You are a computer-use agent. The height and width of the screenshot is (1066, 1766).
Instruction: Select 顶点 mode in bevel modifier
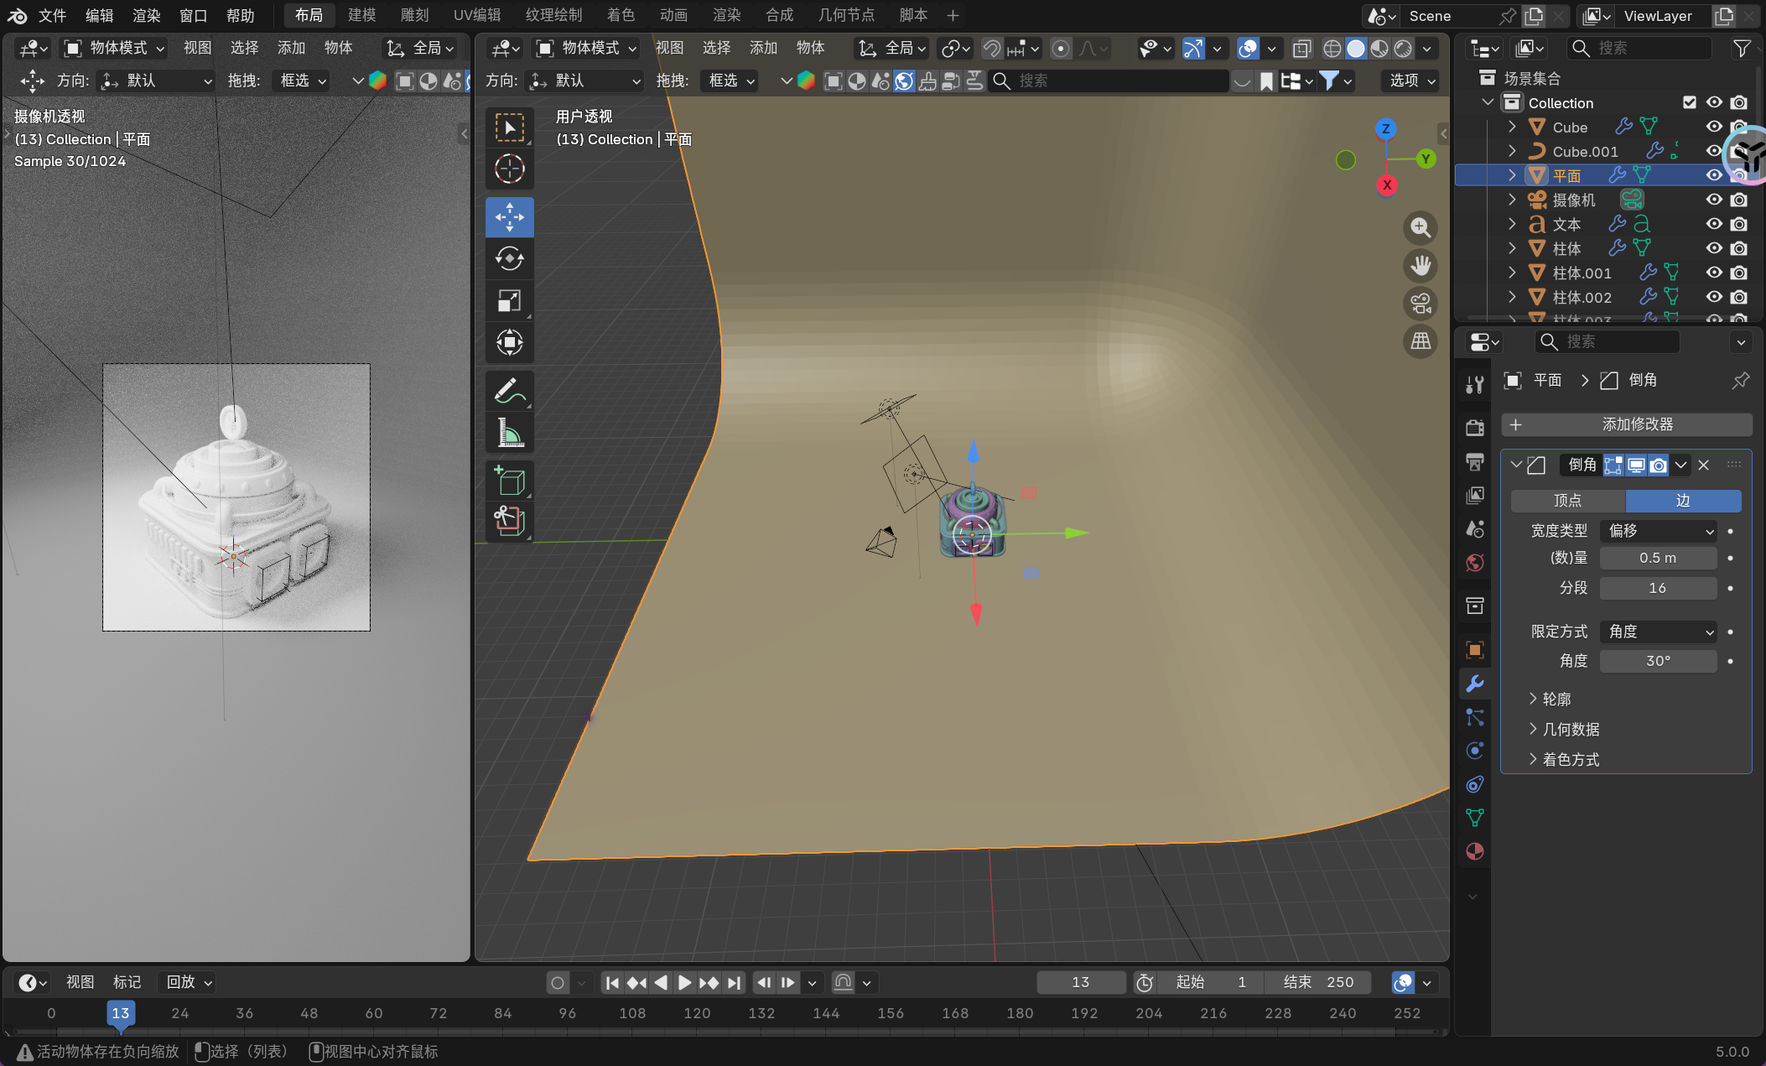click(1567, 501)
